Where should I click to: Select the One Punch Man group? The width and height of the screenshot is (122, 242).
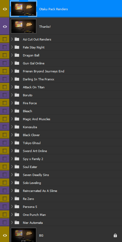[66, 215]
